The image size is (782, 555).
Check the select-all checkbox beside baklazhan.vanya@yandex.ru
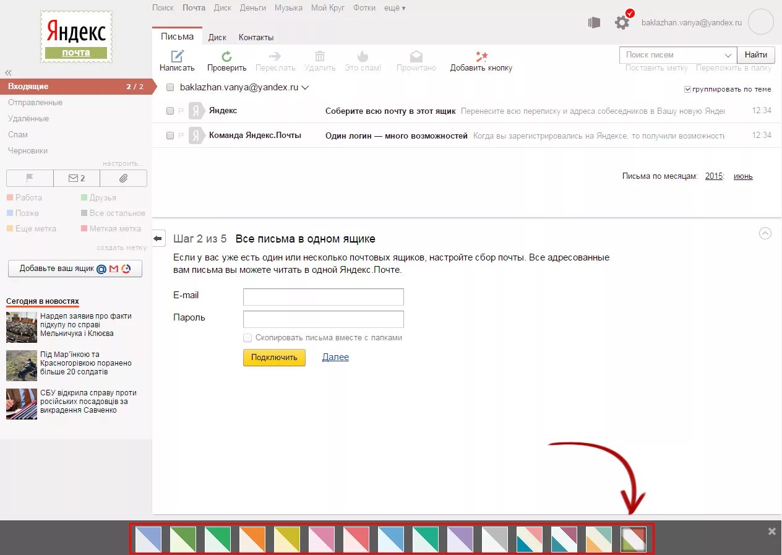170,88
